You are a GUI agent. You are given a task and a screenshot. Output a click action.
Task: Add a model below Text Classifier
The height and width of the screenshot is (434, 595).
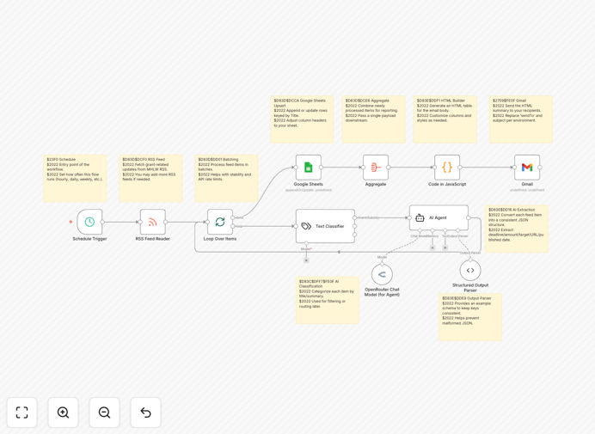point(306,260)
